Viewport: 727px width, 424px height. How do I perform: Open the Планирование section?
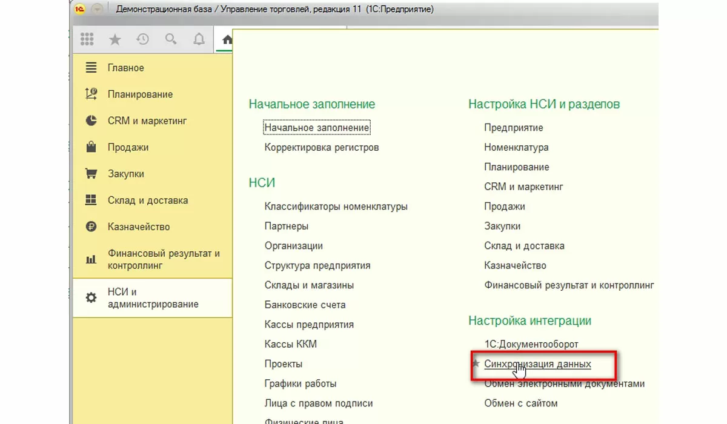coord(152,94)
